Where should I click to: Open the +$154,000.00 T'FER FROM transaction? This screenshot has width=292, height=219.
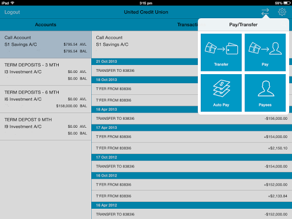192,137
